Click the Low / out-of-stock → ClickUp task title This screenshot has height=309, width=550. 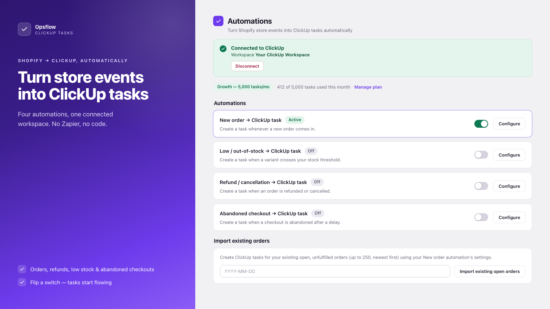pos(260,151)
